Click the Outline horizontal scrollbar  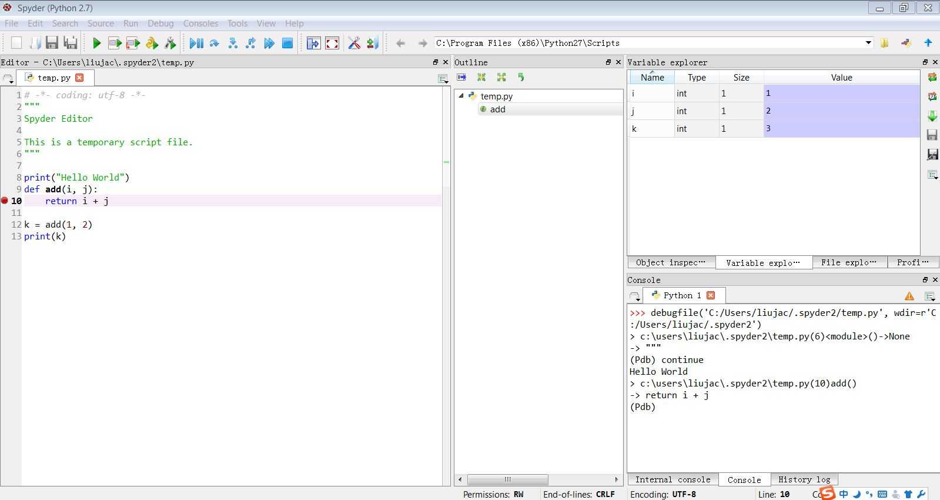(507, 479)
